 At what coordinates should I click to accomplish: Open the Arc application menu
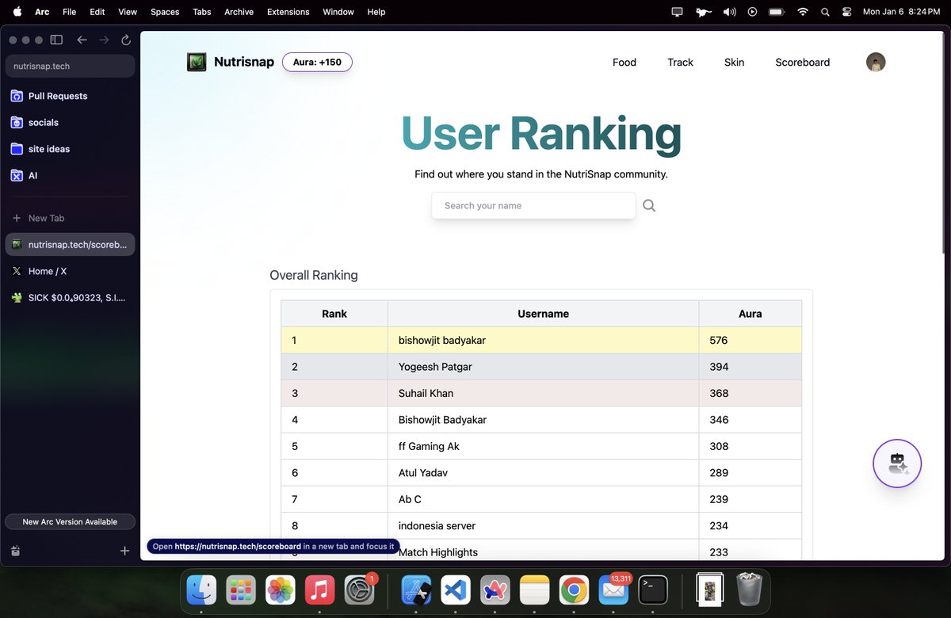42,12
